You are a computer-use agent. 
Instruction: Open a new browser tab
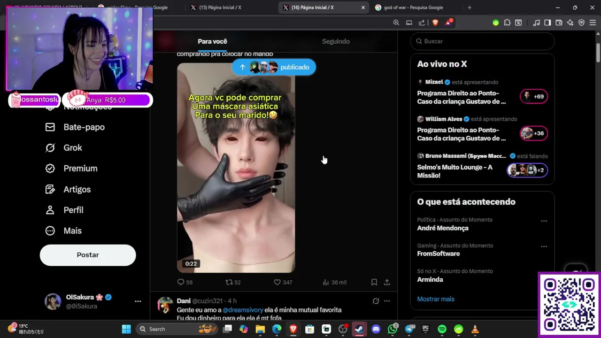pyautogui.click(x=469, y=8)
